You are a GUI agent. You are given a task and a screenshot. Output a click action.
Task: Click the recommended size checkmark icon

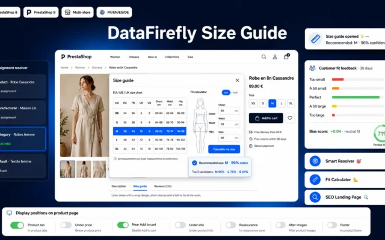[x=194, y=163]
